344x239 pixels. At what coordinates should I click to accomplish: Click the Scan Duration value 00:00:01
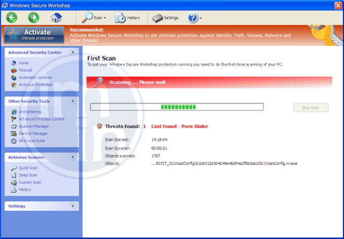(x=159, y=148)
